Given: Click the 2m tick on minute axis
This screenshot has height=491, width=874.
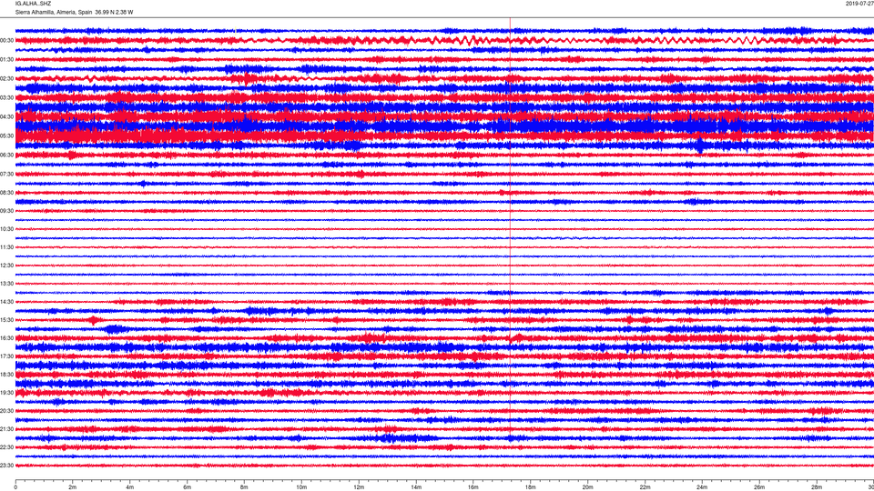Looking at the screenshot, I should point(73,487).
